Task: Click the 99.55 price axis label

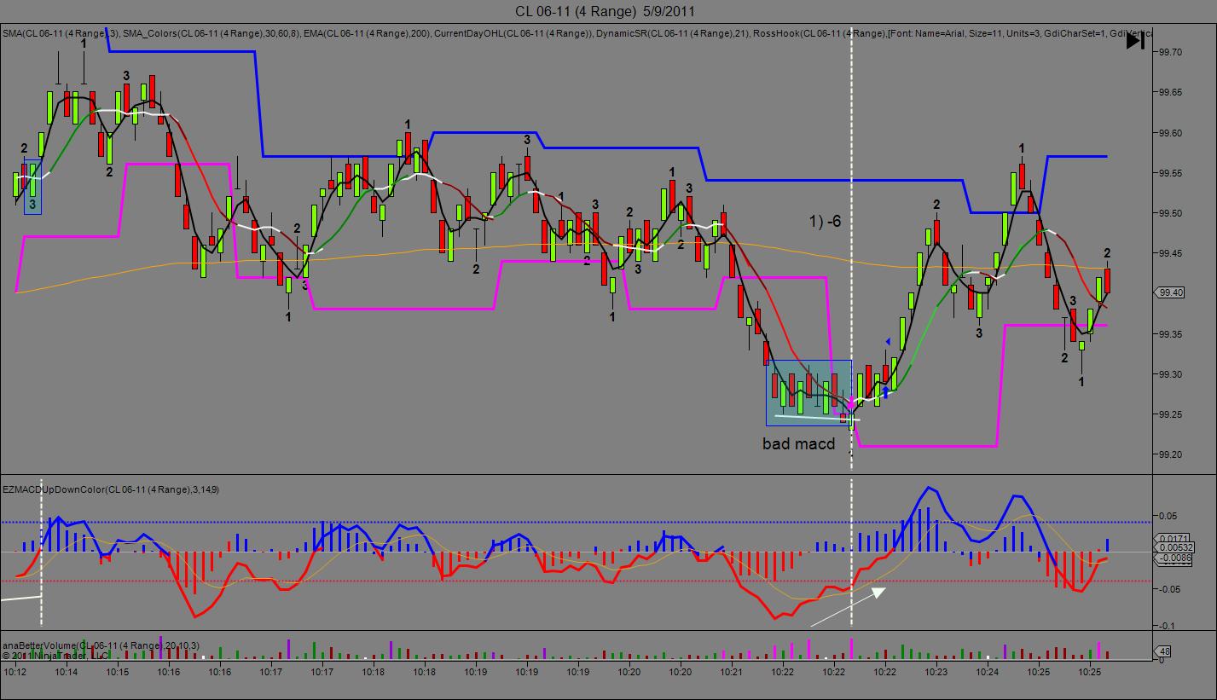Action: tap(1170, 173)
